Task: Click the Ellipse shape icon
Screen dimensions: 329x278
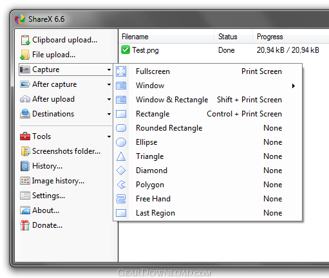Action: point(121,142)
